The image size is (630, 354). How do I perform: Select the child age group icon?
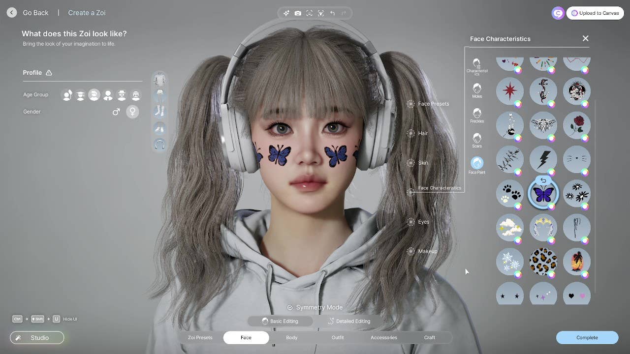click(67, 95)
